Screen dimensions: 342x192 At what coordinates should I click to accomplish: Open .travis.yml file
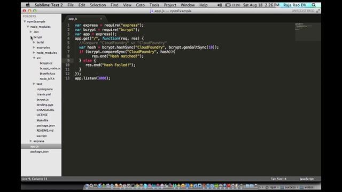44,94
